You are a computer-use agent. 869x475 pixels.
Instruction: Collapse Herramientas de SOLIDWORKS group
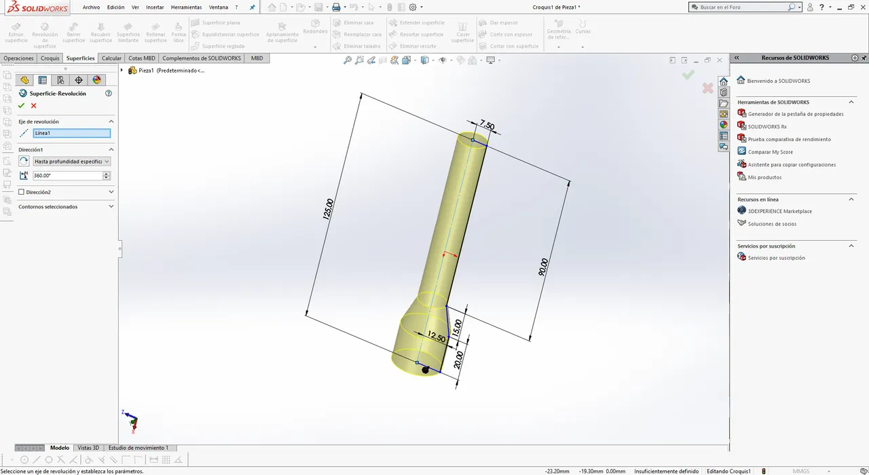(851, 102)
